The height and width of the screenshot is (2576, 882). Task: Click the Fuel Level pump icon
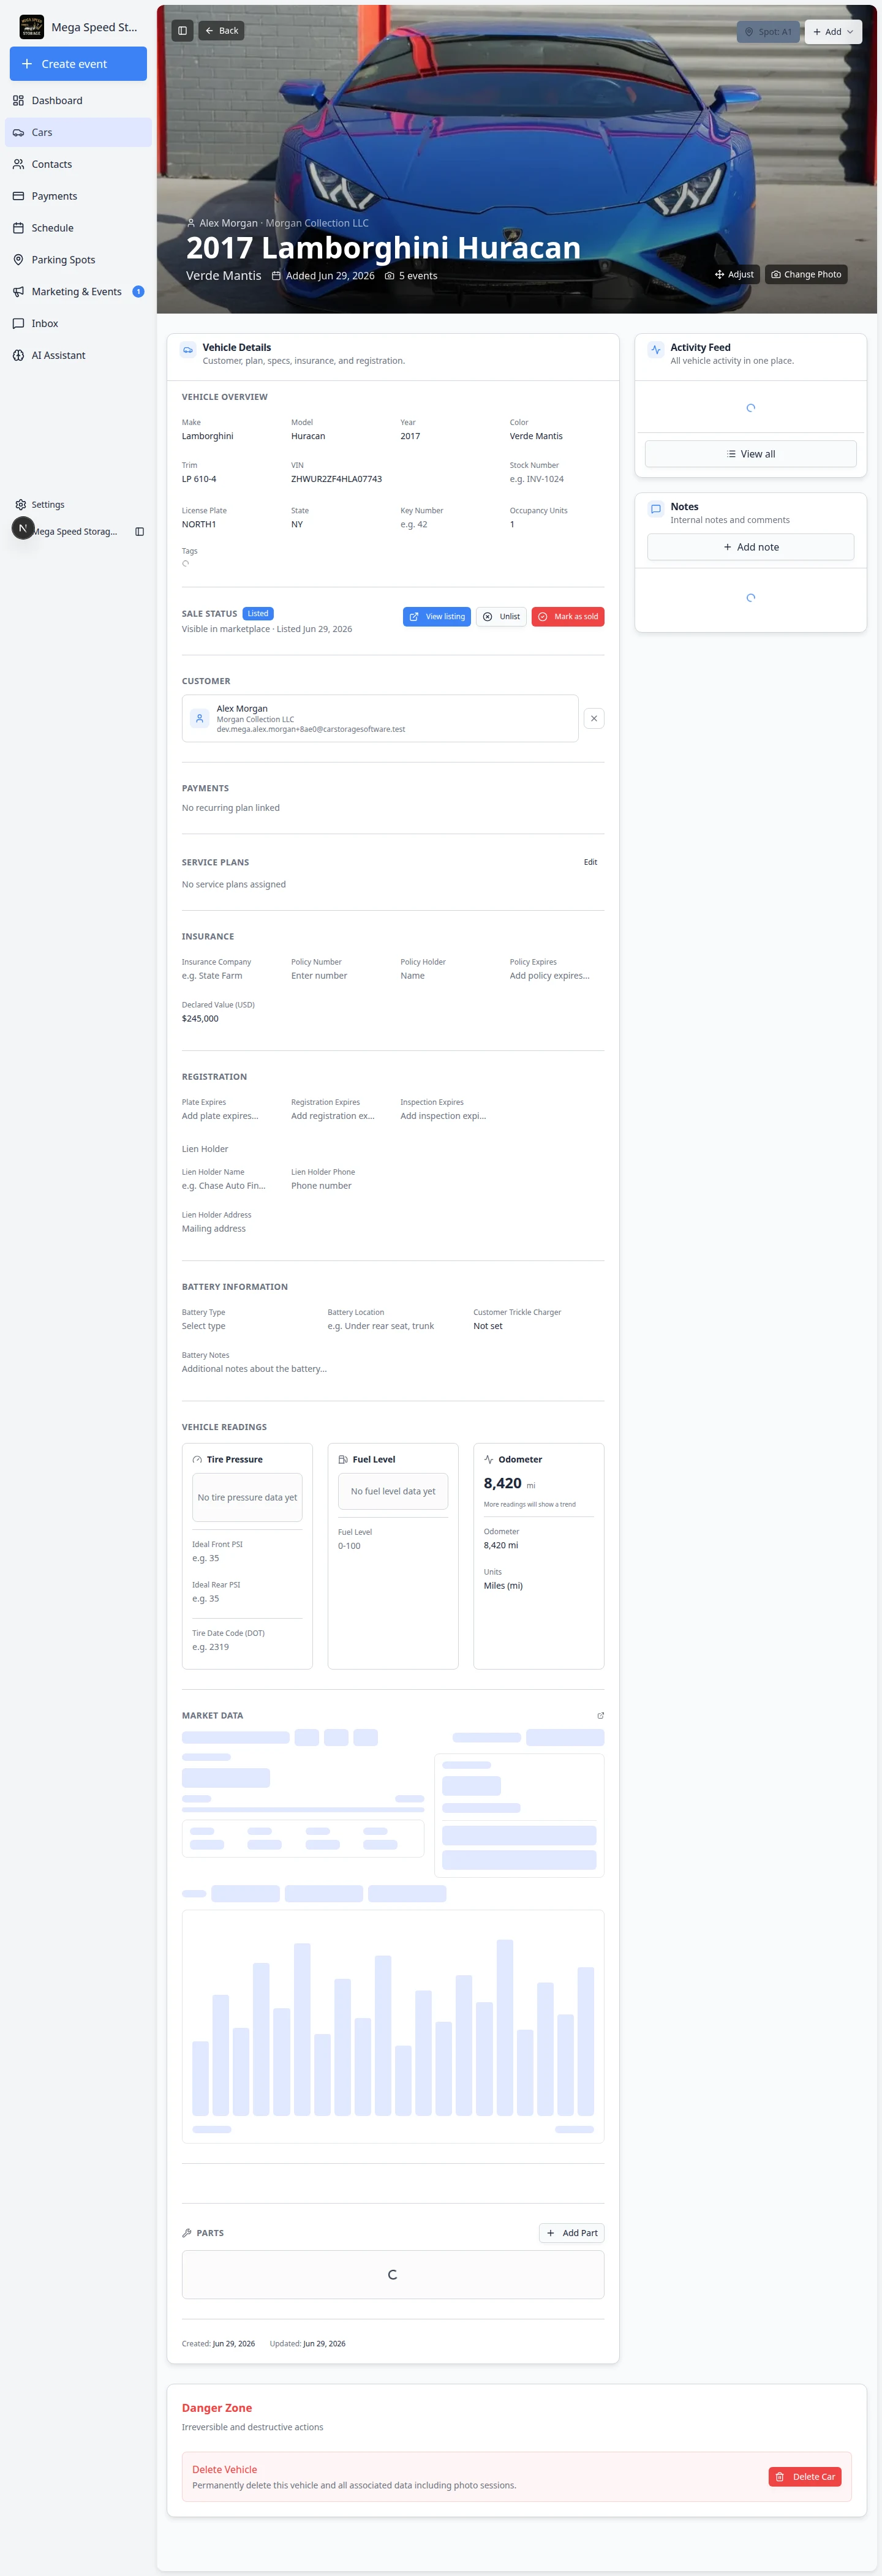343,1460
